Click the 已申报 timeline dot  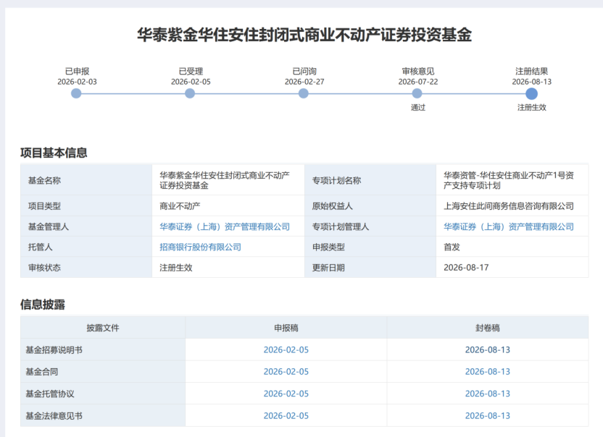[x=76, y=93]
